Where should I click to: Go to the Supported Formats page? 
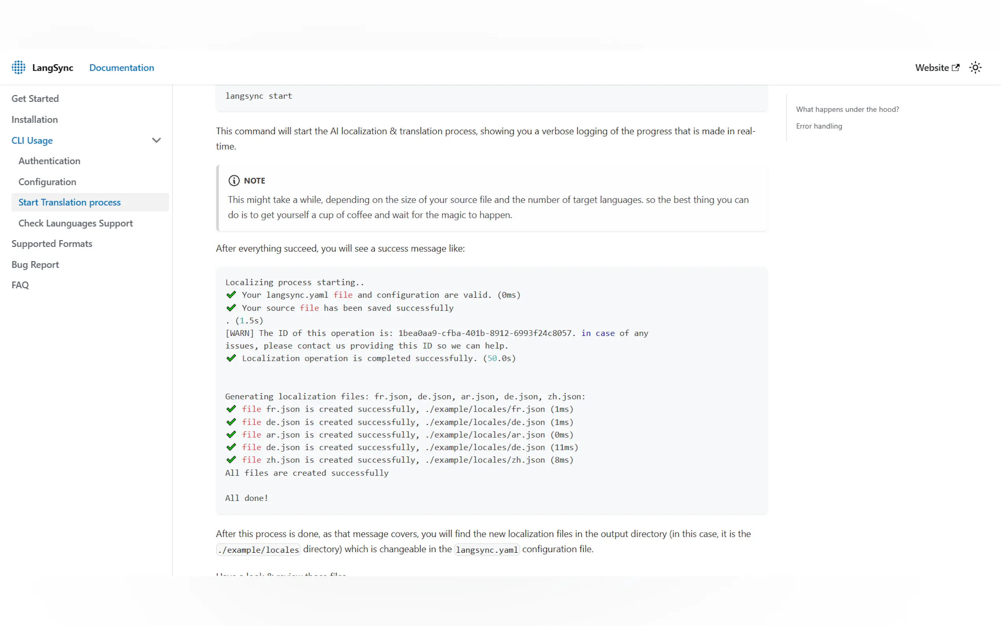coord(52,244)
